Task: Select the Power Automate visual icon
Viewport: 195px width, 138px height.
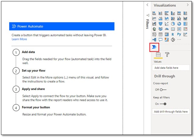Action: coord(154,47)
